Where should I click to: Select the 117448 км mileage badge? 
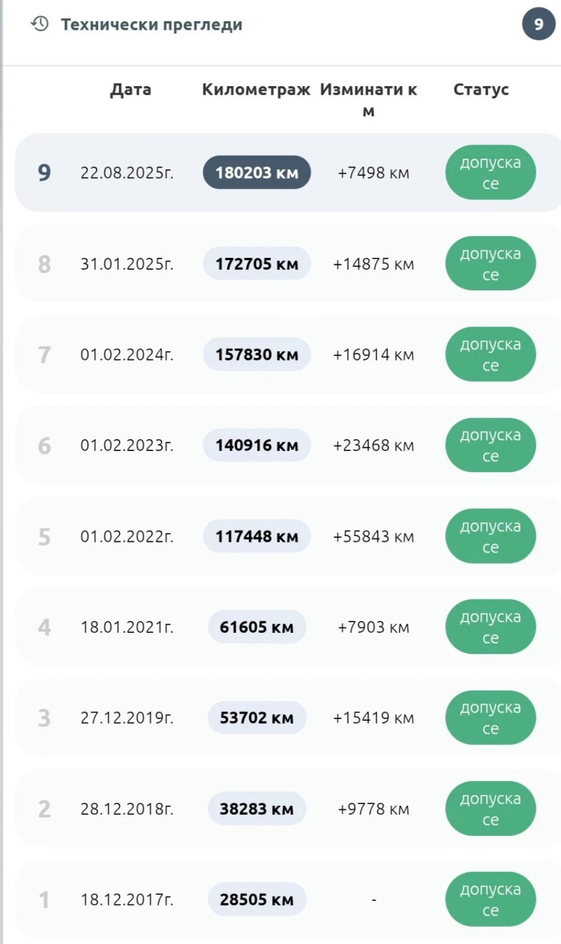tap(256, 537)
